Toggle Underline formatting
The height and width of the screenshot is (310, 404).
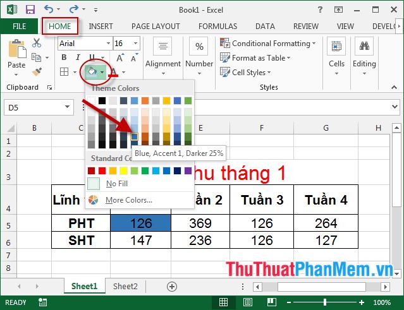point(92,57)
